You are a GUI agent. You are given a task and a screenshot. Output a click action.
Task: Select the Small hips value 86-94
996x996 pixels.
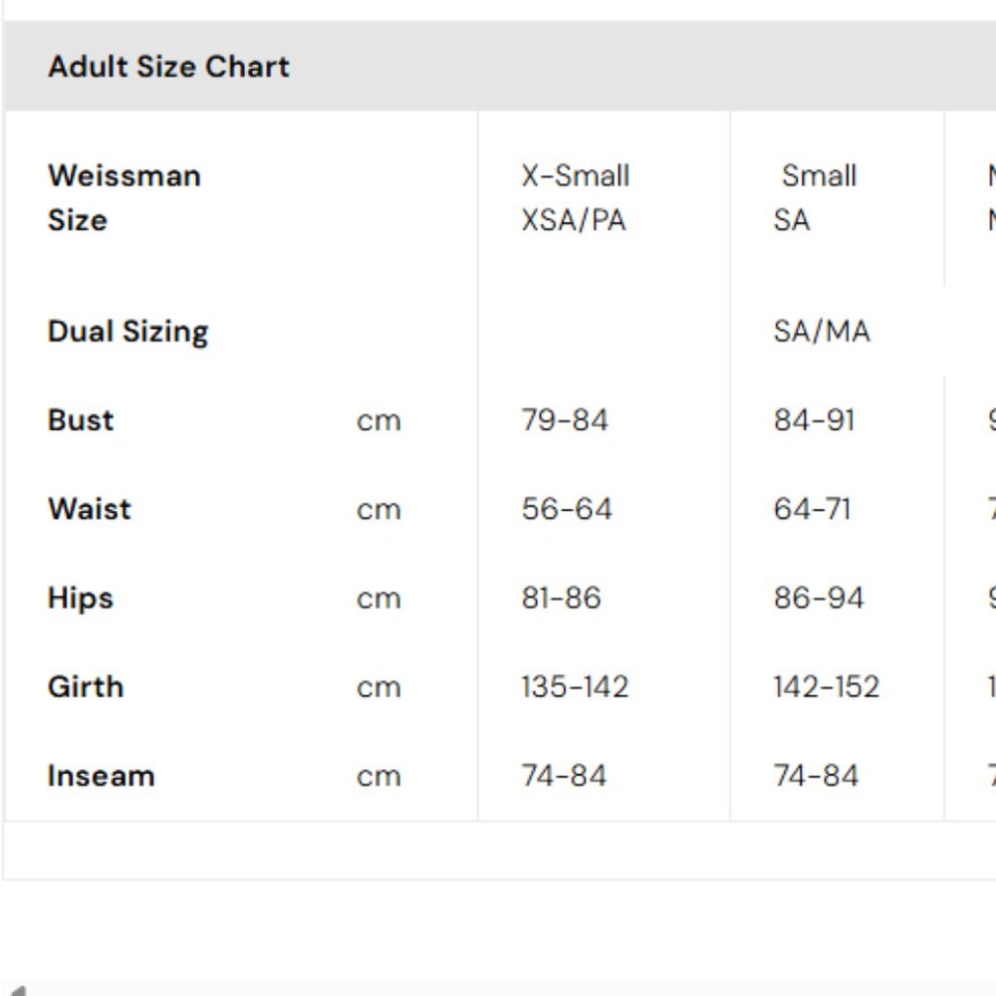pyautogui.click(x=818, y=598)
